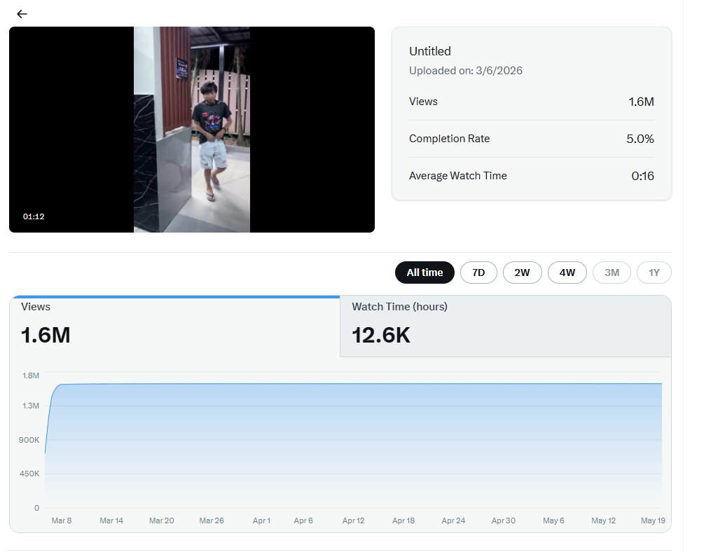Click the Apr 12 axis label
Screen dimensions: 704x552
353,520
